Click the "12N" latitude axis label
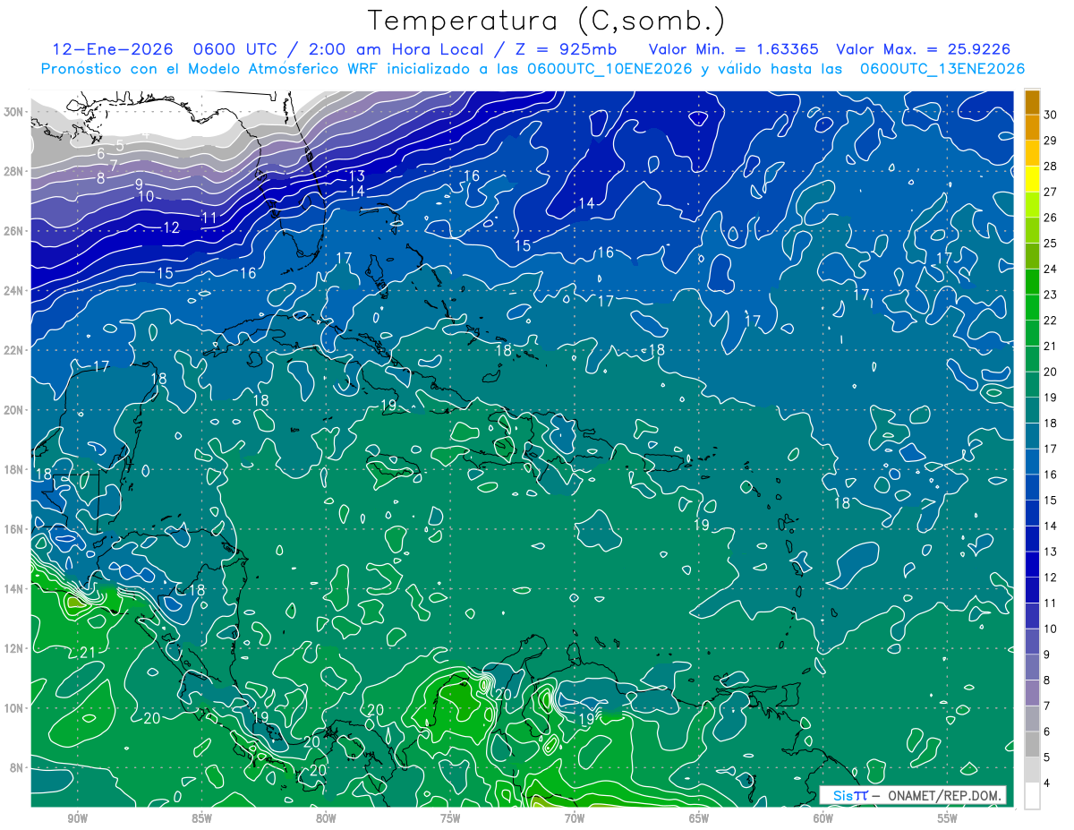This screenshot has height=830, width=1074. (x=14, y=648)
